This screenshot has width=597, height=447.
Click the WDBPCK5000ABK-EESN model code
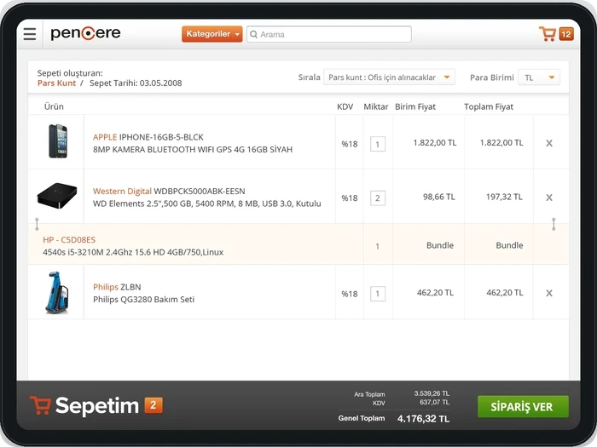pyautogui.click(x=200, y=192)
